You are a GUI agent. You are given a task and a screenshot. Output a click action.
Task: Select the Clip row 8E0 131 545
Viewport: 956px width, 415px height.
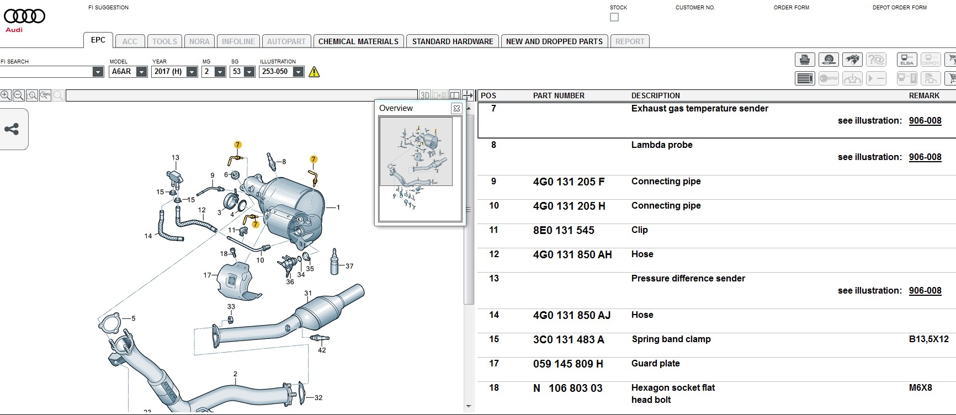[x=716, y=230]
